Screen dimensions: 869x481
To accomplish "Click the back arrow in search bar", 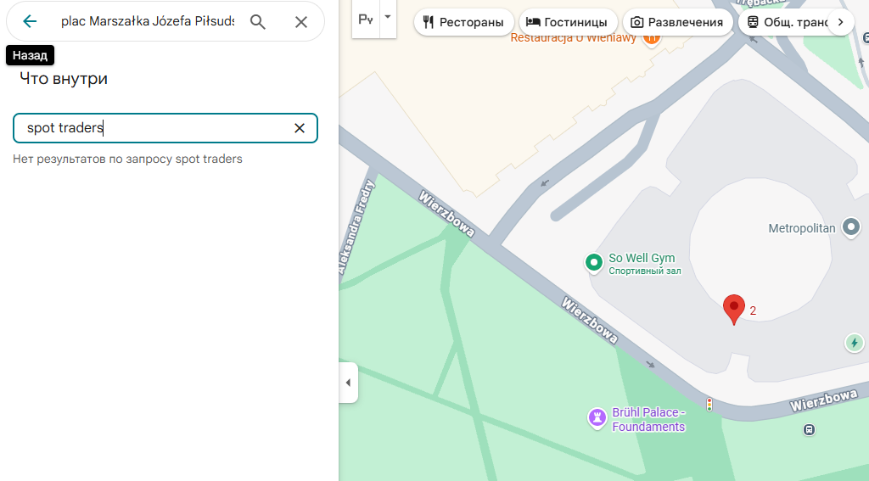I will click(30, 21).
